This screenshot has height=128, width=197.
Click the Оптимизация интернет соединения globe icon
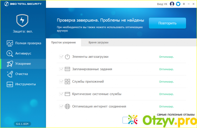click(x=67, y=106)
